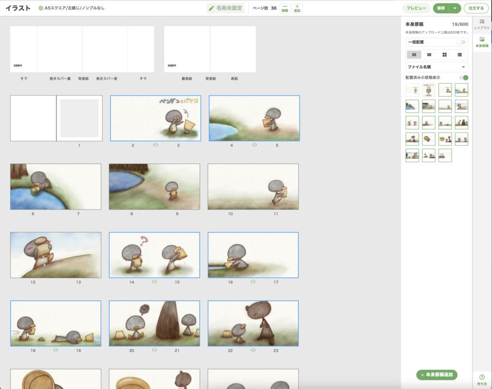Turn off the 配置済みの原稿表示 switch
Image resolution: width=492 pixels, height=389 pixels.
coord(463,77)
